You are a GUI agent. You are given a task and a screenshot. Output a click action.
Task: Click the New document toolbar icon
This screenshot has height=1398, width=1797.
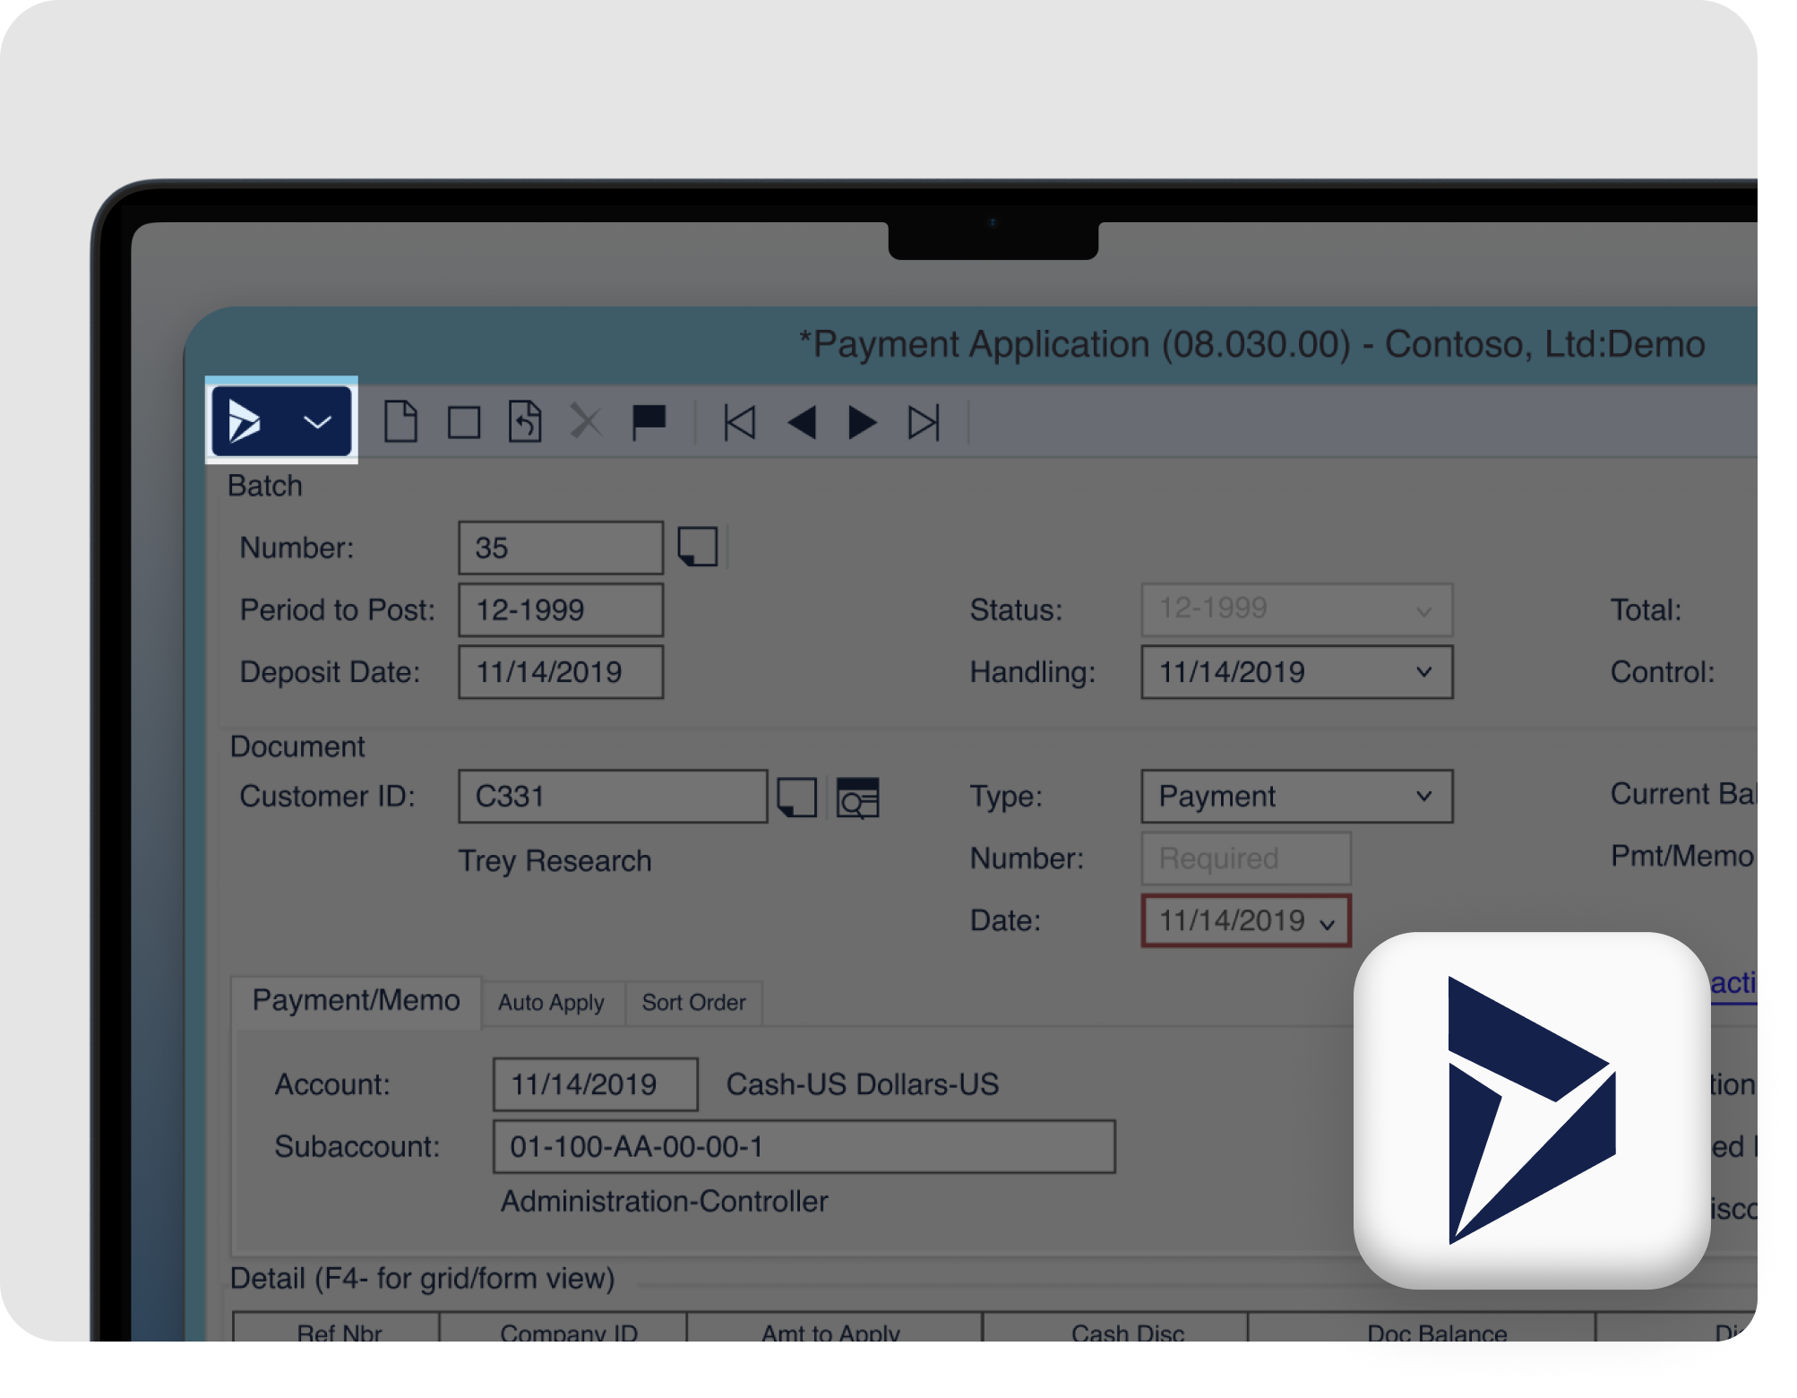coord(400,421)
